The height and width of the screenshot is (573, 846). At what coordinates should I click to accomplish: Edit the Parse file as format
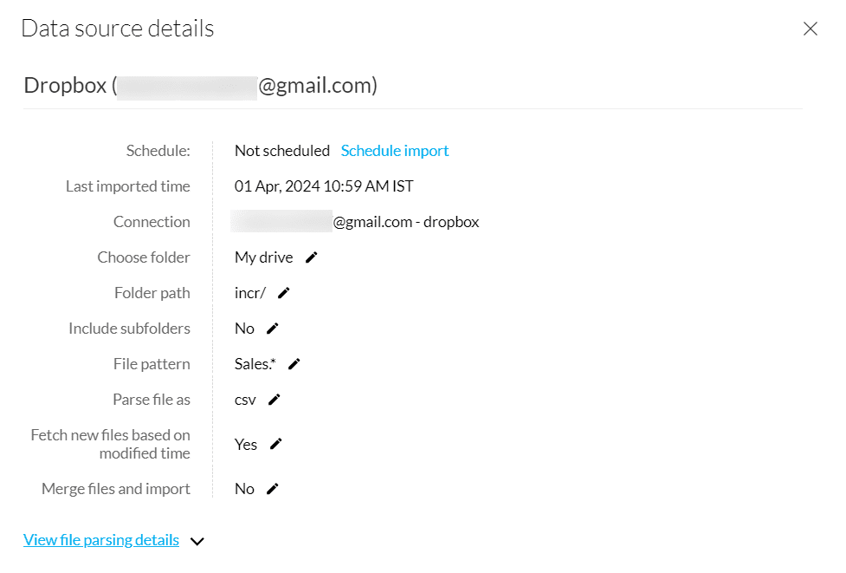[x=274, y=400]
